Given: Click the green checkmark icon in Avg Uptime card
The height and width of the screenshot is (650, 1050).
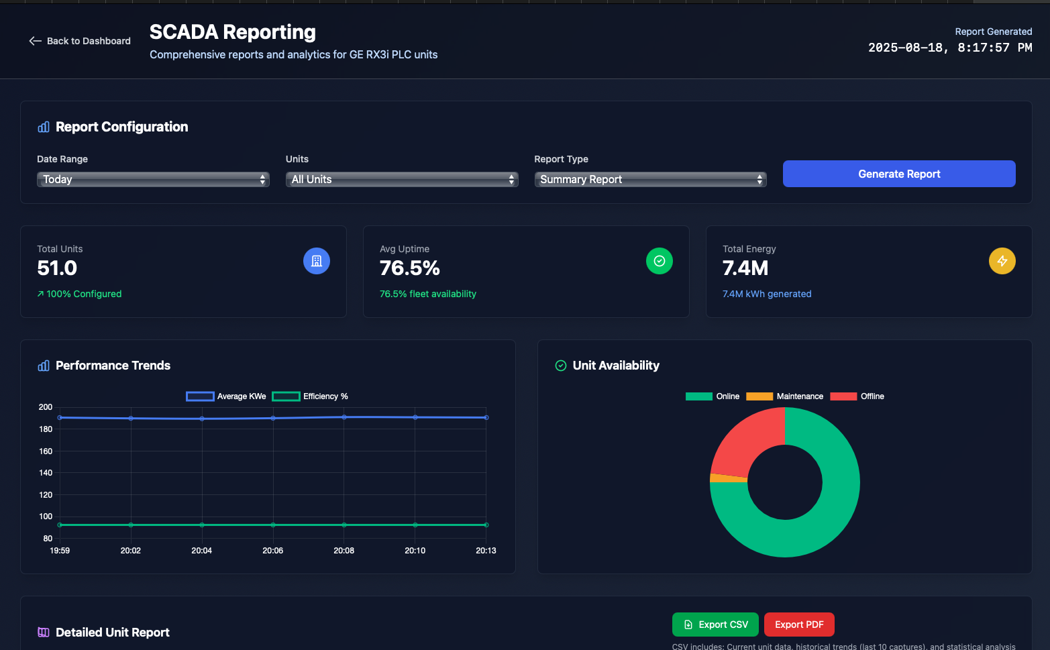Looking at the screenshot, I should [x=660, y=261].
